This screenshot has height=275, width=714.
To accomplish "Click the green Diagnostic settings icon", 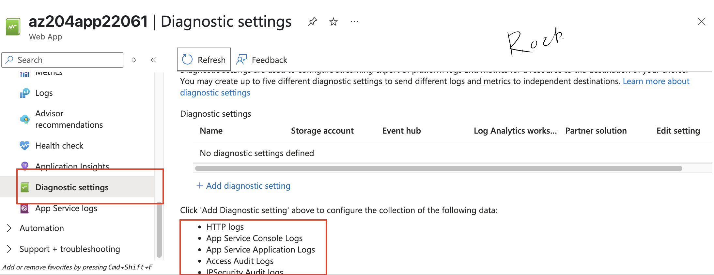I will point(25,187).
